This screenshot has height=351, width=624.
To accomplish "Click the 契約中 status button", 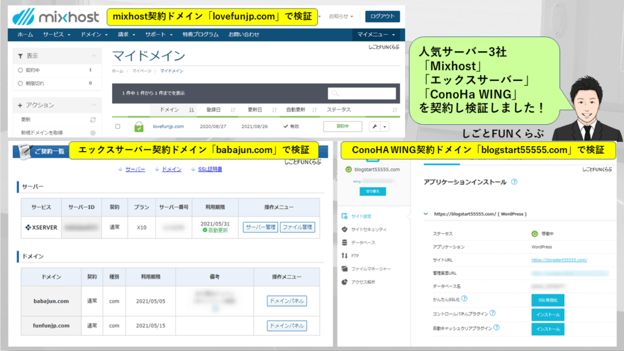I will click(342, 127).
